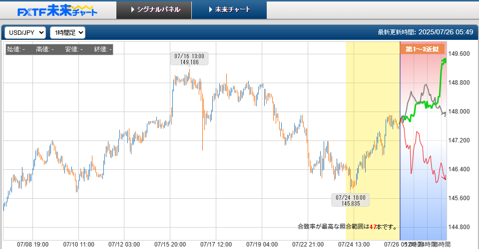
Task: Expand the 1時間足 timeframe dropdown
Action: [67, 32]
